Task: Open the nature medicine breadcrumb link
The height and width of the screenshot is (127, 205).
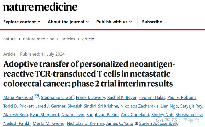Action: coord(38,39)
